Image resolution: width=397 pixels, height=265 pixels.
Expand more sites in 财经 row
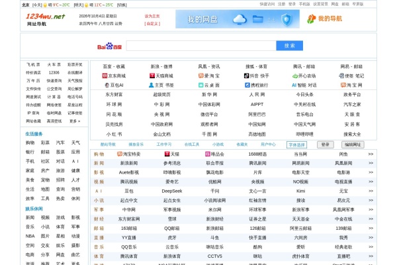(x=371, y=219)
